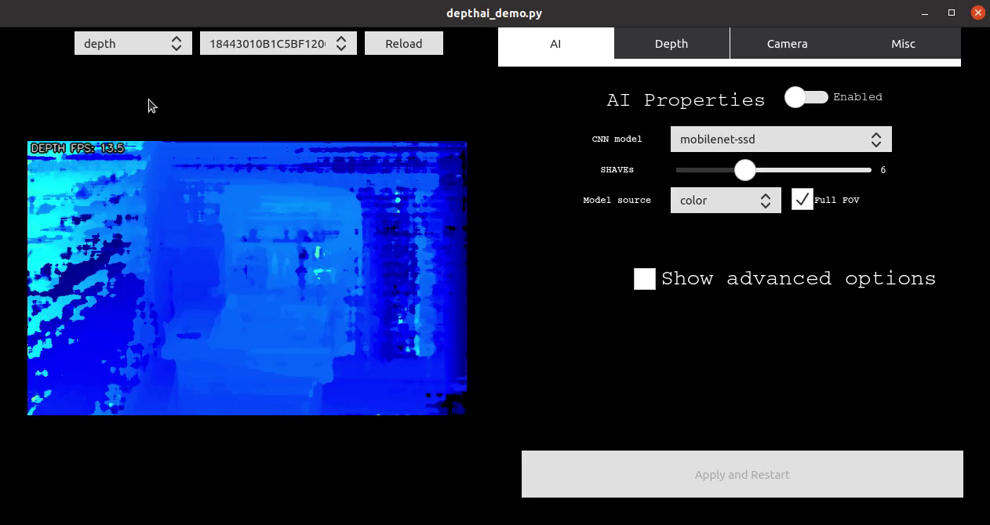Image resolution: width=990 pixels, height=525 pixels.
Task: Minimize the depthai_demo.py window
Action: pos(926,13)
